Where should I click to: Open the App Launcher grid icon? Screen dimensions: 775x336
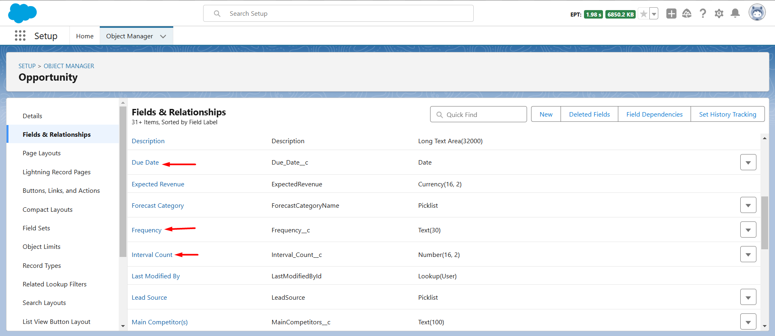pyautogui.click(x=20, y=36)
